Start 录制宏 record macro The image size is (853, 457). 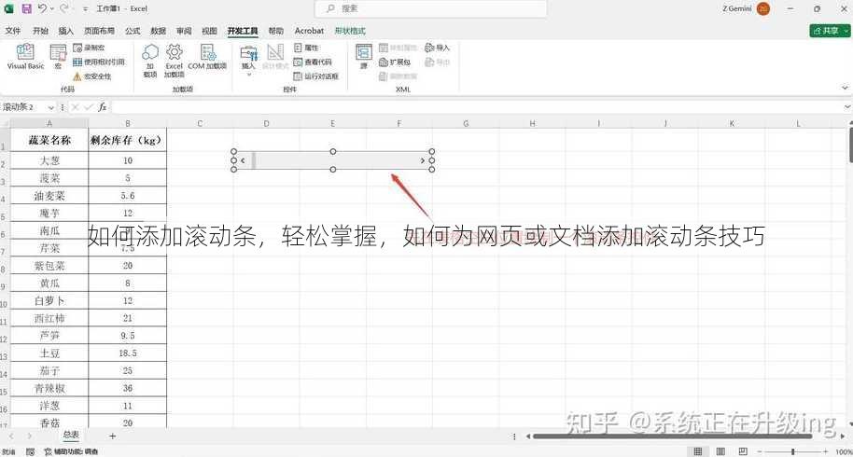coord(89,48)
